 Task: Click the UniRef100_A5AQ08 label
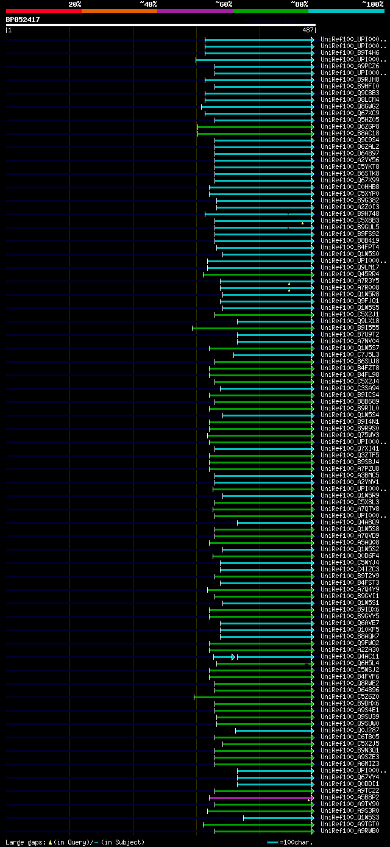(x=350, y=543)
